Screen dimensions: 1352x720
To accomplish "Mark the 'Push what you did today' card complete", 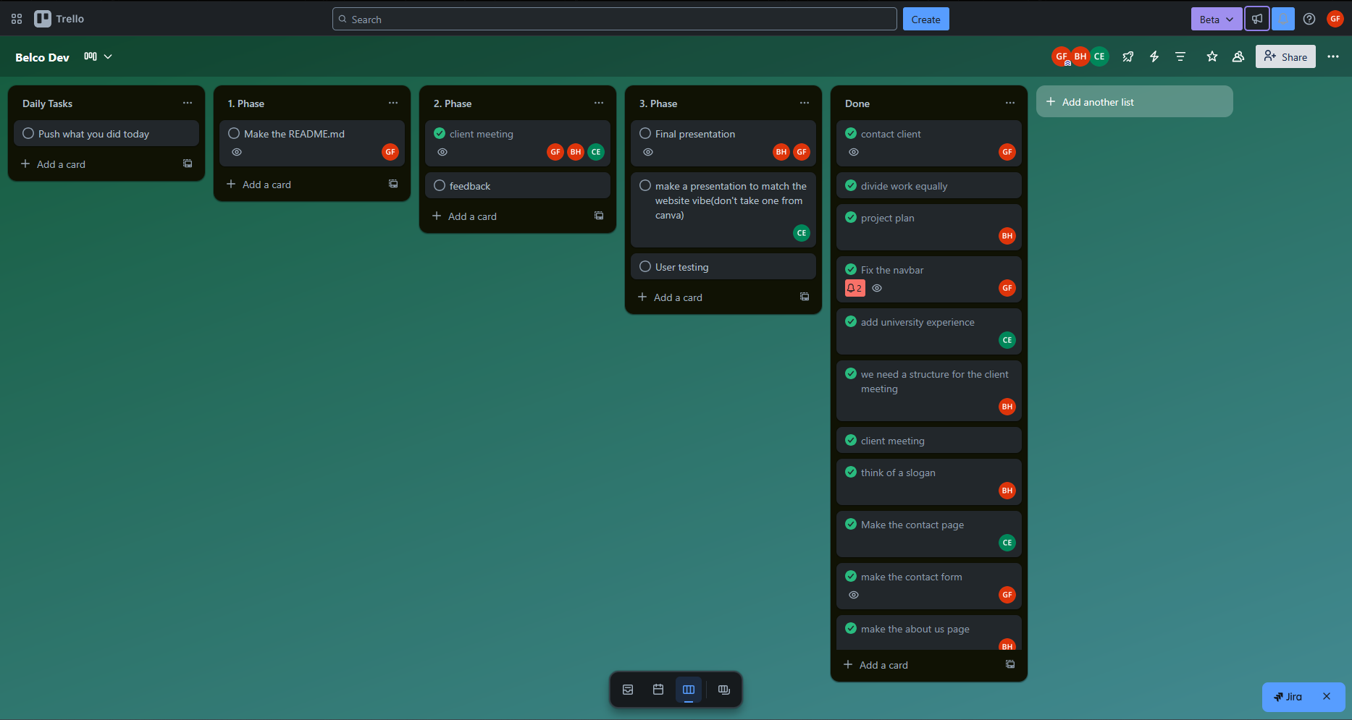I will click(x=28, y=133).
